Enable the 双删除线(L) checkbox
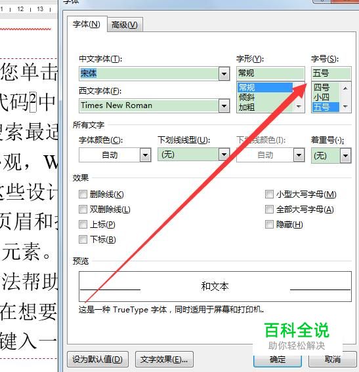This screenshot has height=372, width=359. tap(83, 210)
